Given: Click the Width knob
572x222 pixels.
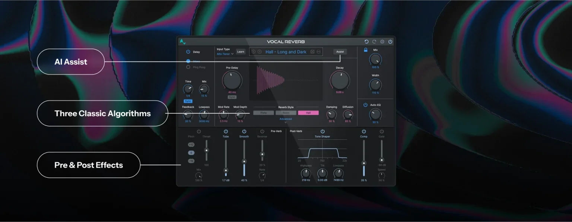Looking at the screenshot, I should (x=375, y=85).
